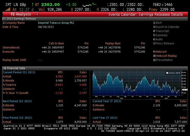The width and height of the screenshot is (190, 136).
Task: Click Current Year Sales estimate 8,085.000
Action: point(181,105)
